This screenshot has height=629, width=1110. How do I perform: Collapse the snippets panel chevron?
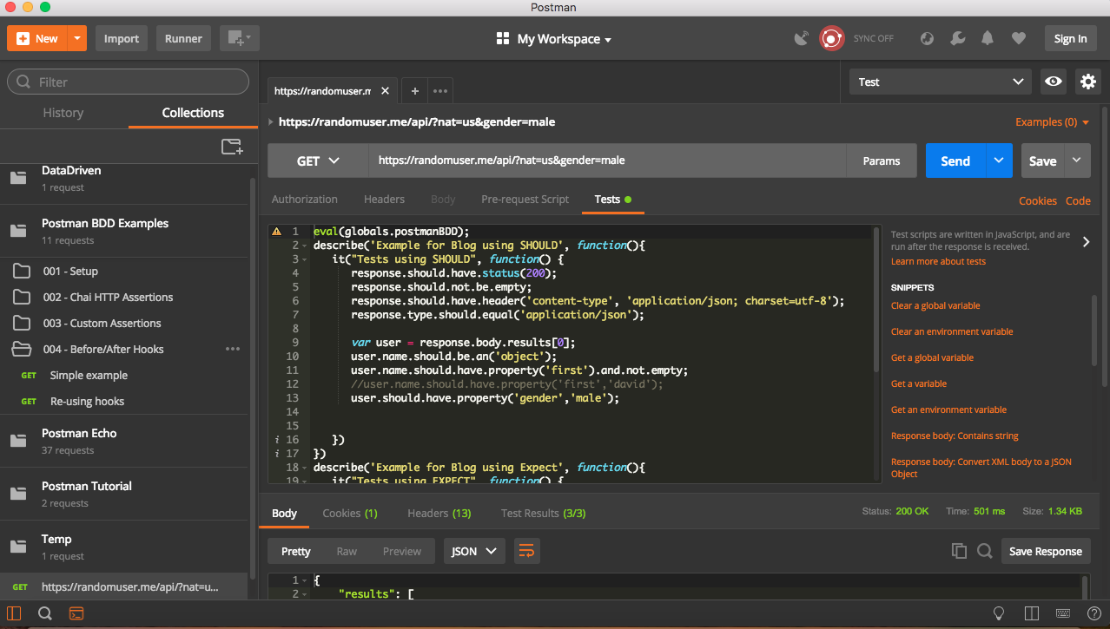pyautogui.click(x=1086, y=242)
